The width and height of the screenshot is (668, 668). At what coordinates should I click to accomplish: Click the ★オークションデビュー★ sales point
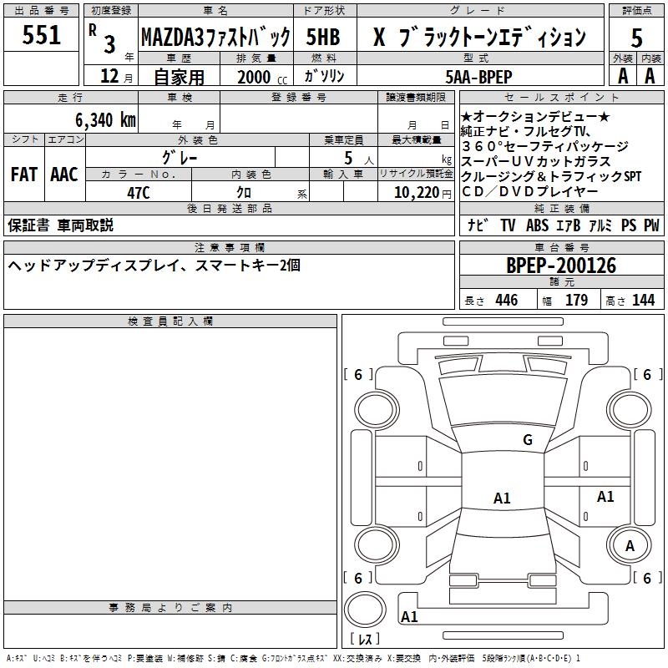click(x=535, y=116)
